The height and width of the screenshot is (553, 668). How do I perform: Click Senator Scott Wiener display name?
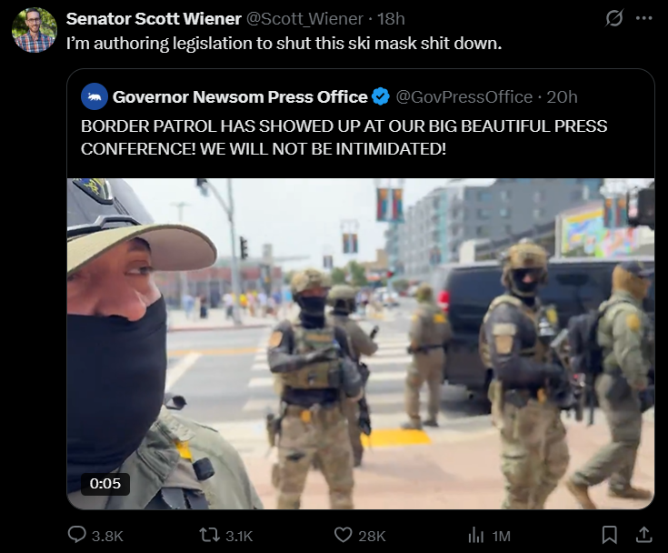click(154, 19)
